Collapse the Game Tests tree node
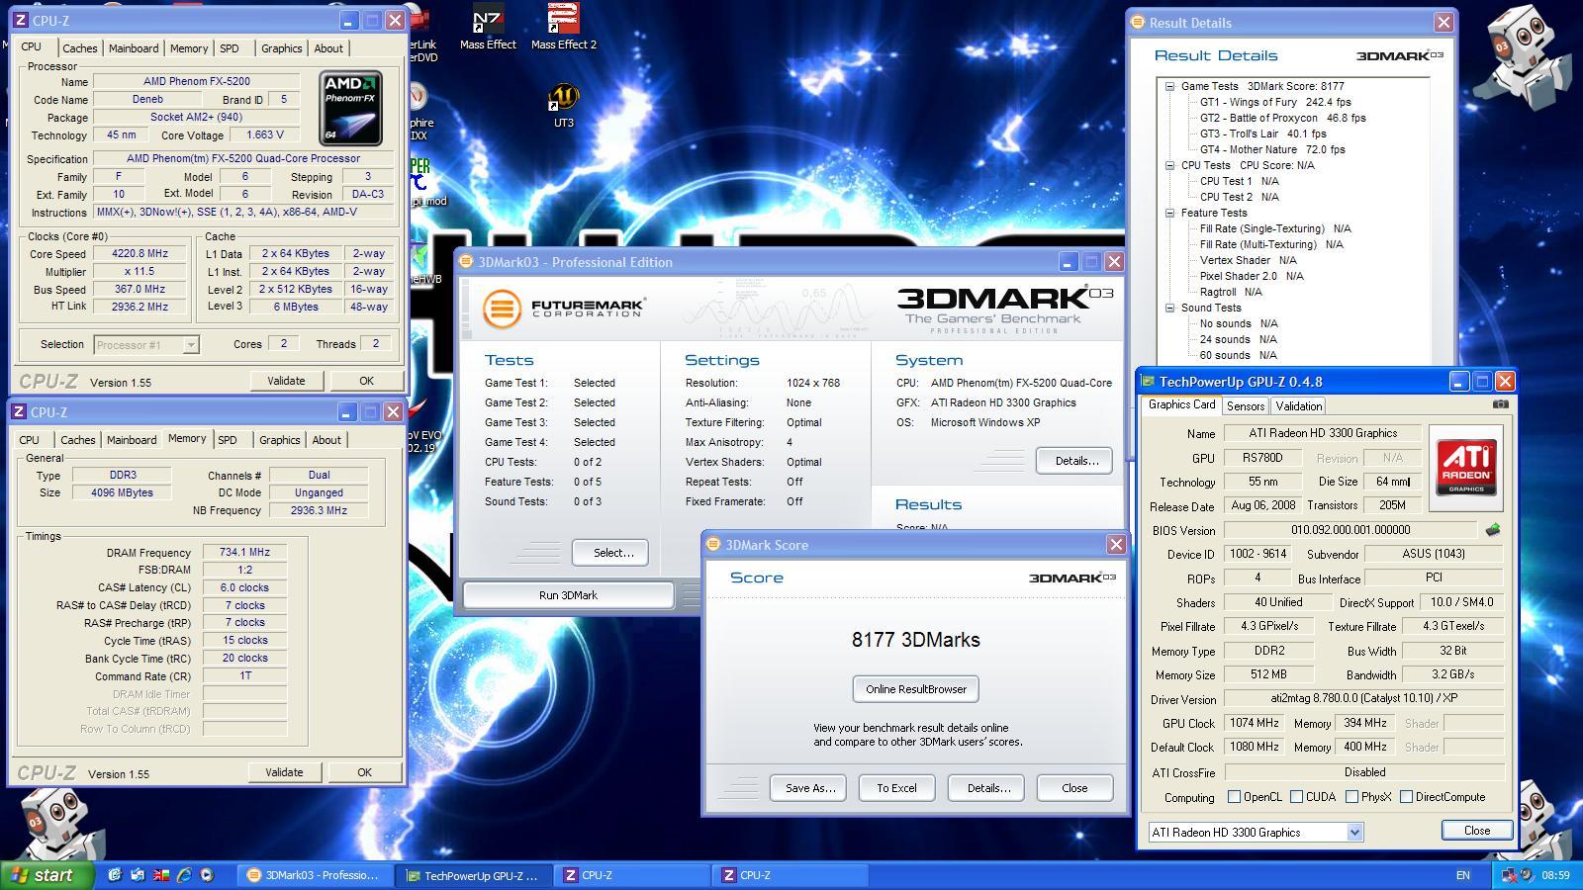Viewport: 1583px width, 890px height. pyautogui.click(x=1169, y=86)
